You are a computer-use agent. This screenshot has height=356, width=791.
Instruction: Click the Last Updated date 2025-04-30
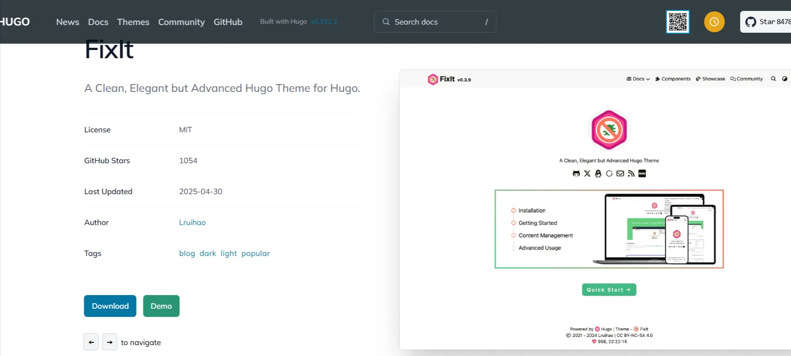pos(201,191)
